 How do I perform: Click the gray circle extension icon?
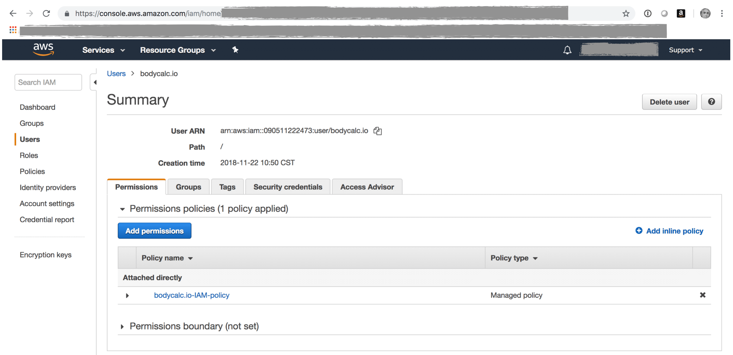click(x=664, y=14)
